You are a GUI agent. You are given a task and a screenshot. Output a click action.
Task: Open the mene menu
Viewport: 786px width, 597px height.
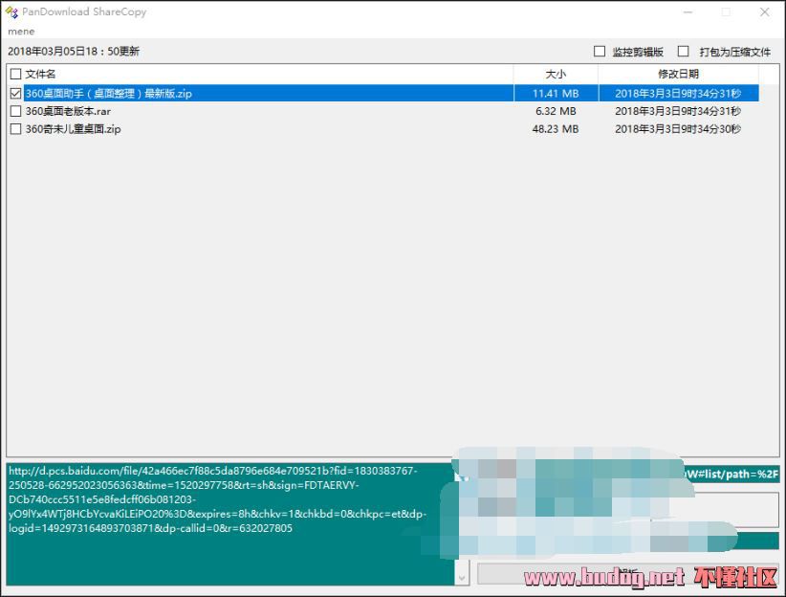coord(21,32)
